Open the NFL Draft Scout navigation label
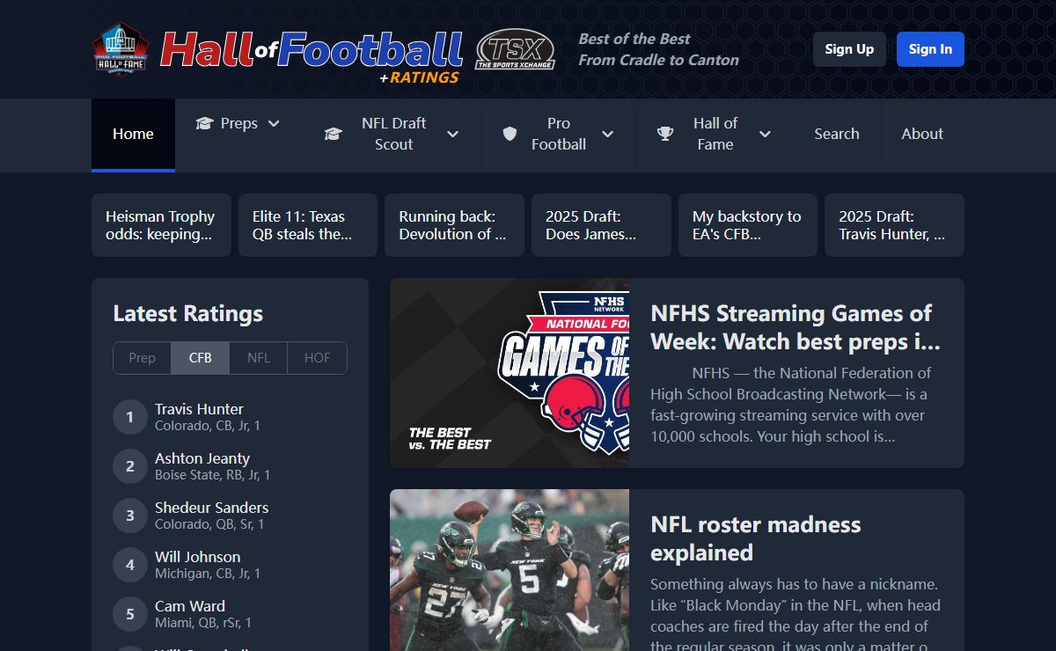 coord(393,134)
